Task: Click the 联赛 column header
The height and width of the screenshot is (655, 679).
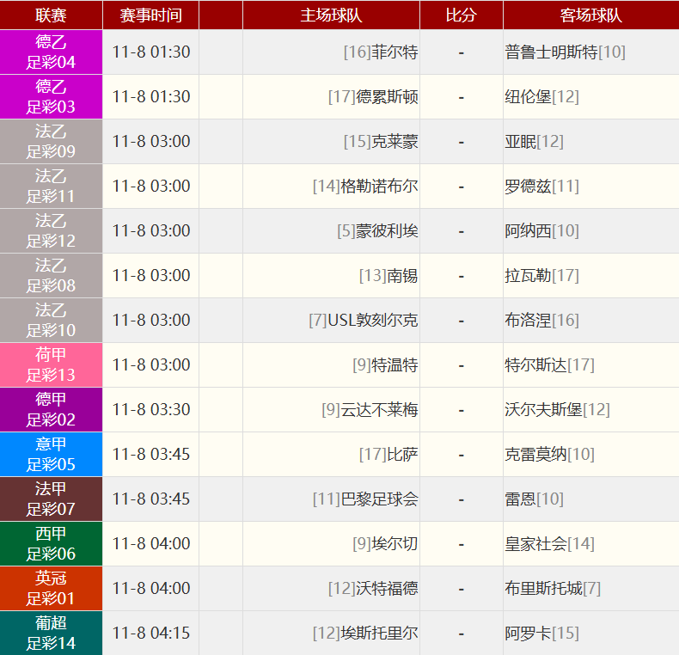Action: pyautogui.click(x=51, y=15)
